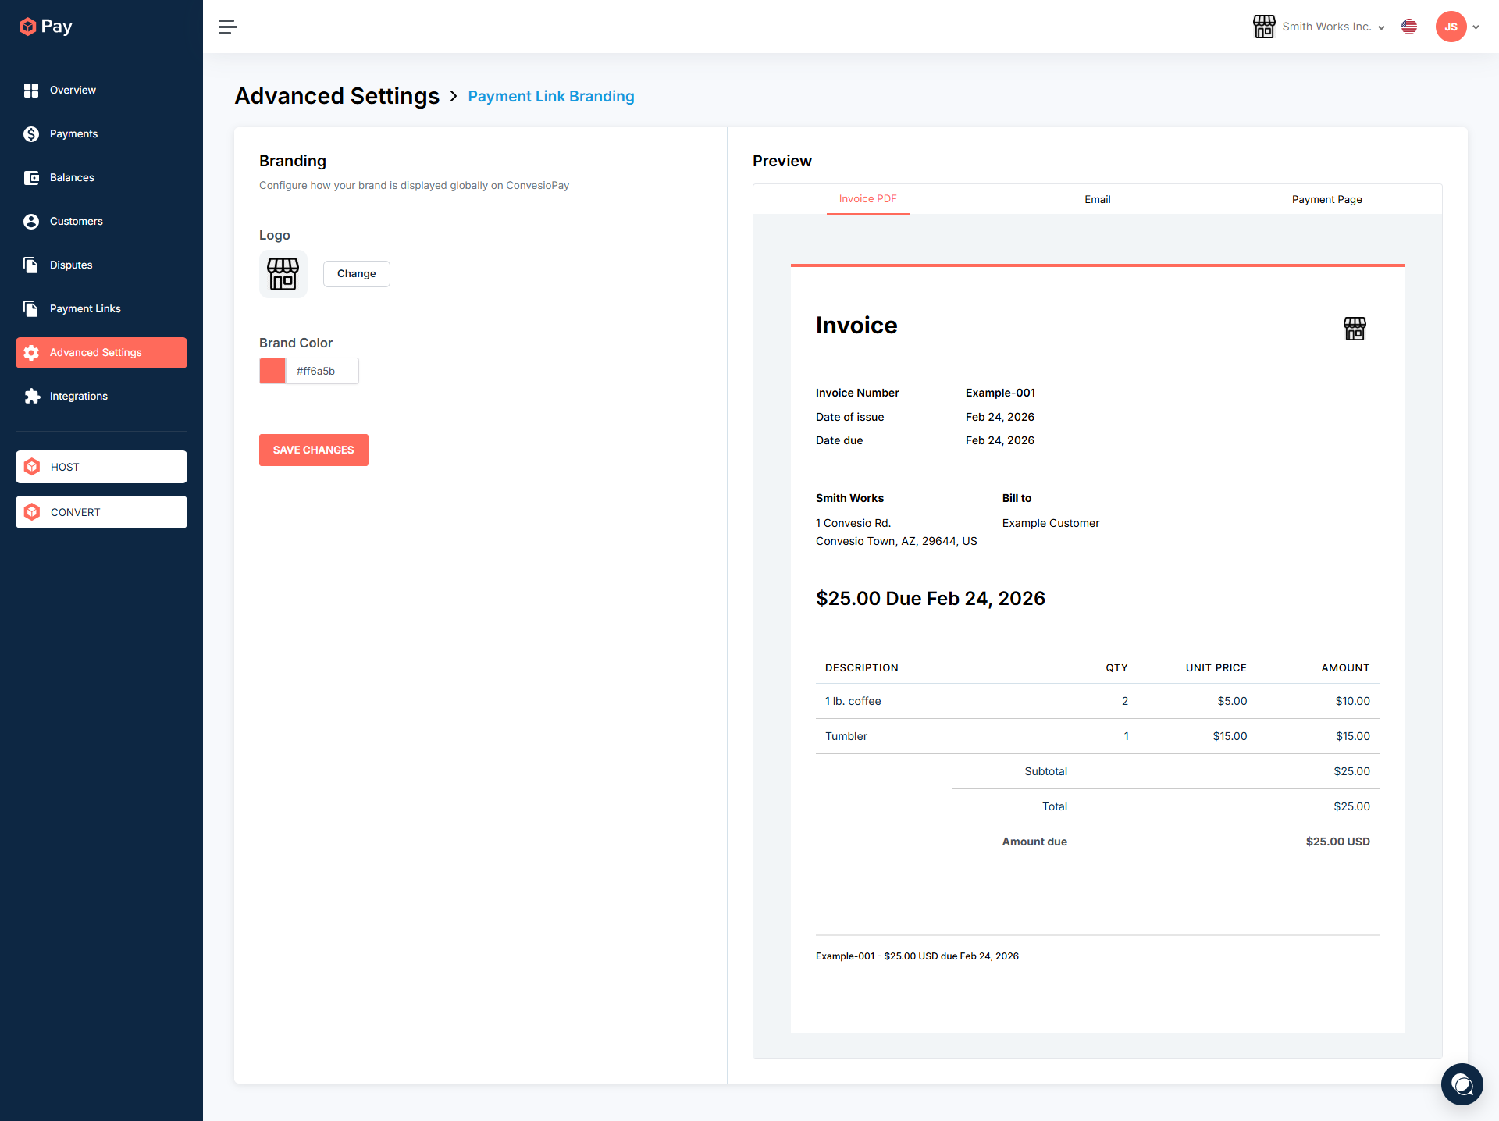Open the chat support bubble
Image resolution: width=1499 pixels, height=1121 pixels.
pyautogui.click(x=1462, y=1084)
